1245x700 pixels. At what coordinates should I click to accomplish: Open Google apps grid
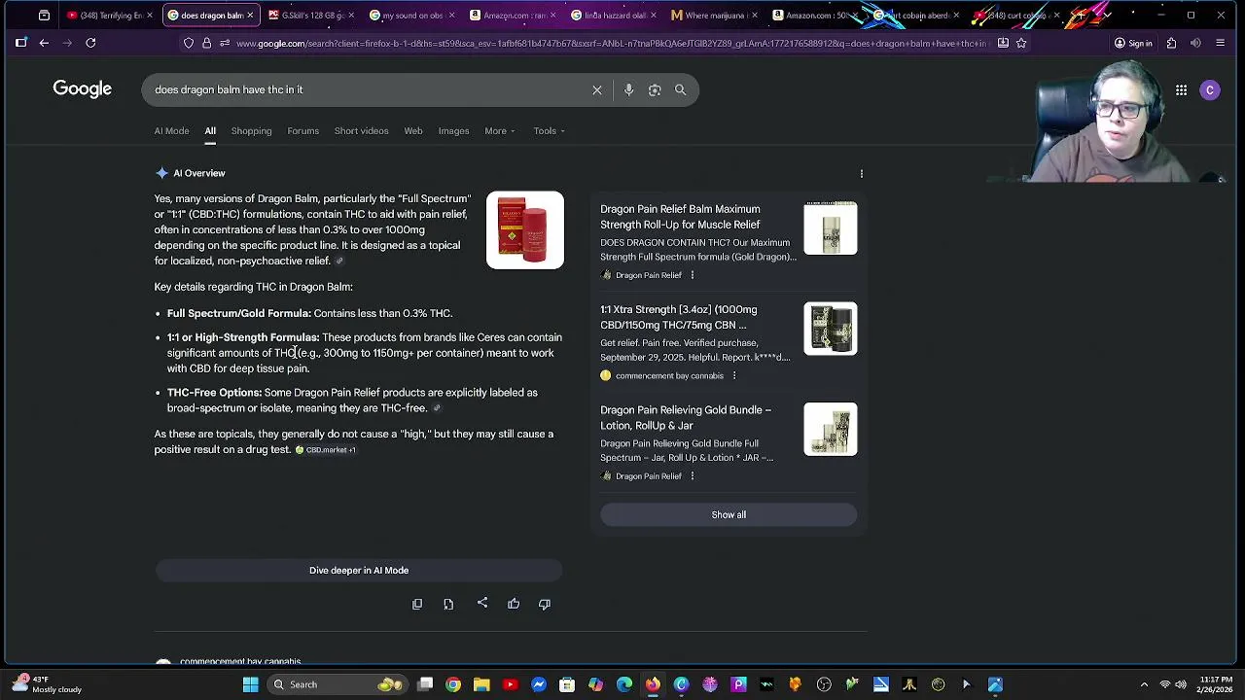(x=1181, y=90)
